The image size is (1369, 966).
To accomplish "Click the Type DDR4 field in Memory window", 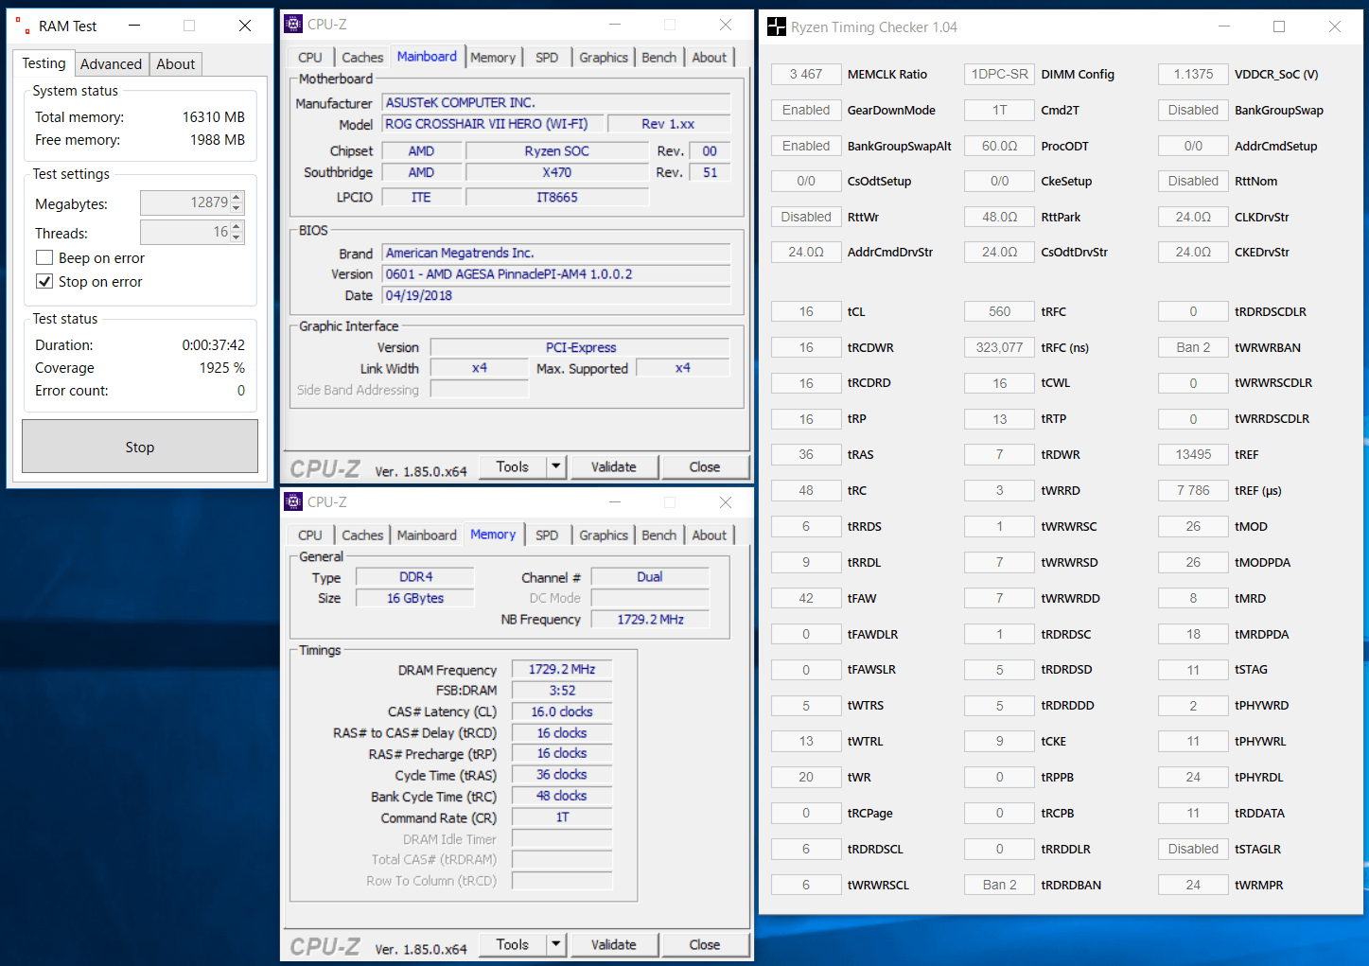I will point(415,577).
